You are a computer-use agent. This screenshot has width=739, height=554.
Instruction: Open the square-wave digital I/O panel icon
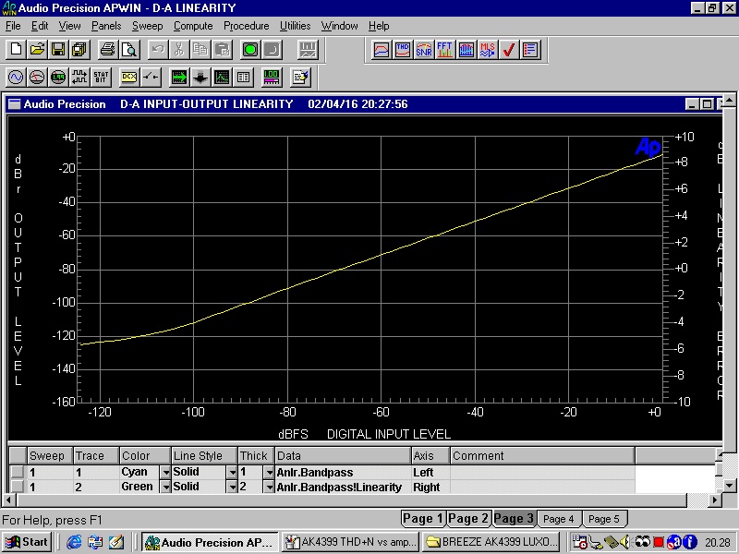tap(79, 78)
